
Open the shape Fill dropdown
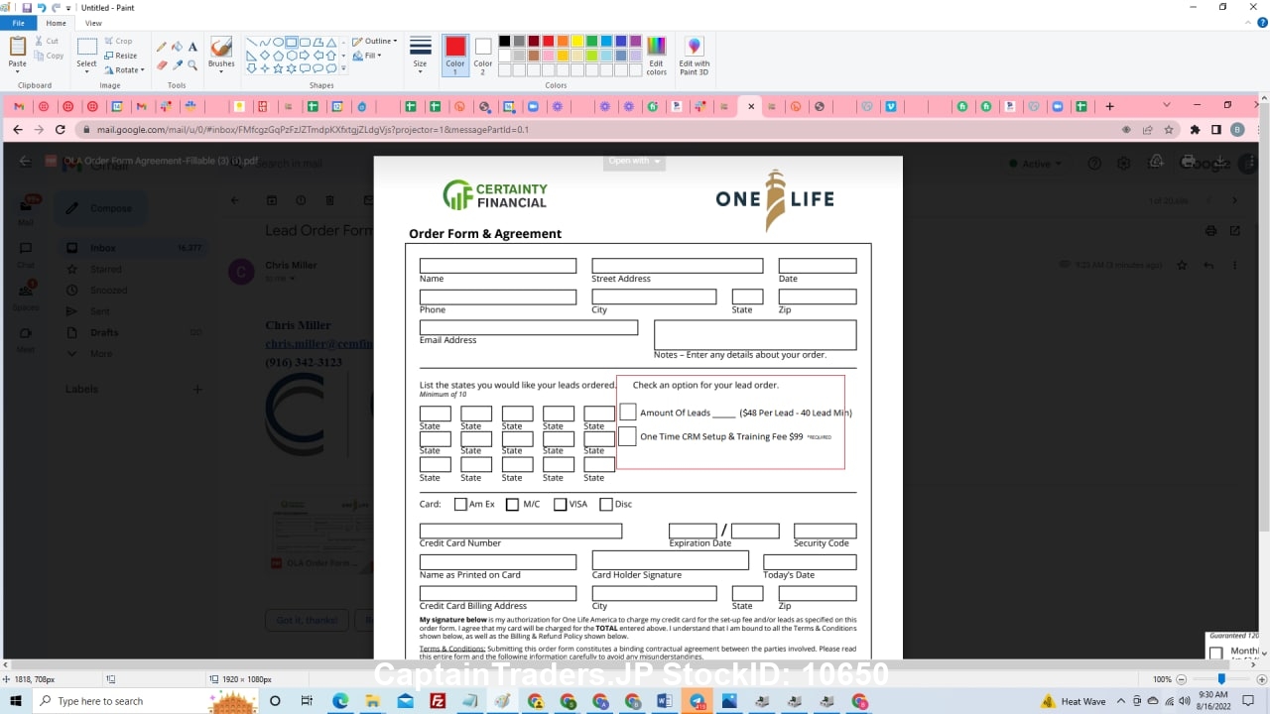tap(367, 56)
